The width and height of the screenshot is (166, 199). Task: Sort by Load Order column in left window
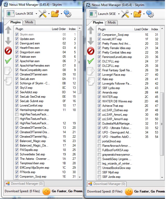59,29
